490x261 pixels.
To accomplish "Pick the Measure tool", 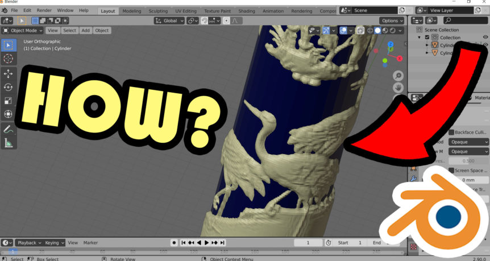I will (x=9, y=143).
